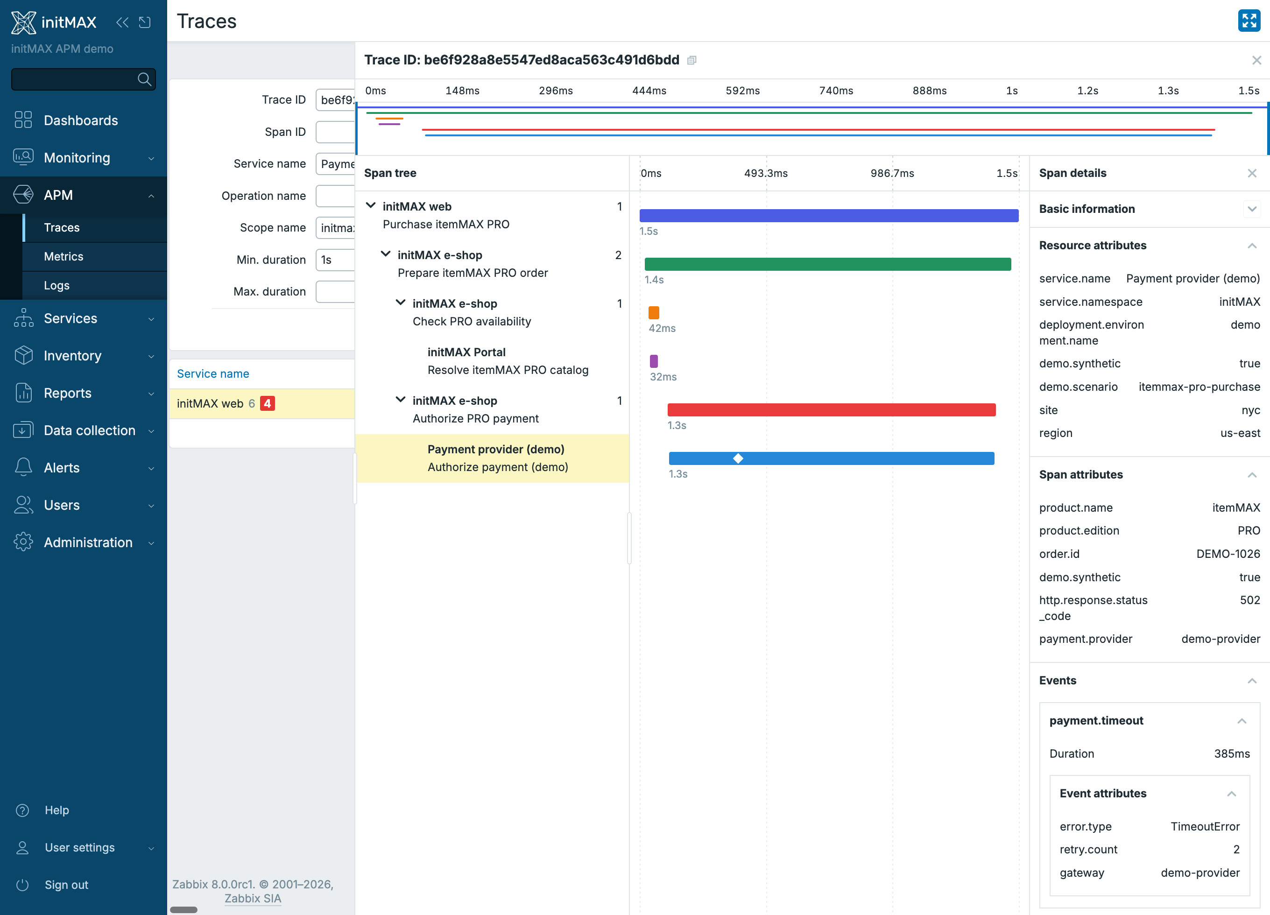
Task: Collapse the Authorize PRO payment span
Action: point(401,400)
